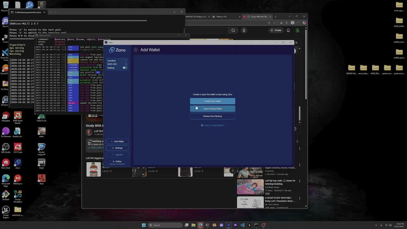
Task: Click YouTube voice search microphone
Action: [244, 30]
